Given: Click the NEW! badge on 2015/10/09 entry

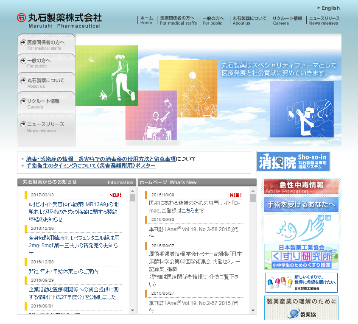Looking at the screenshot, I should (x=236, y=195).
